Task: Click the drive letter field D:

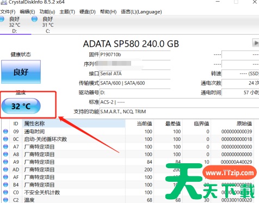Action: coord(135,93)
